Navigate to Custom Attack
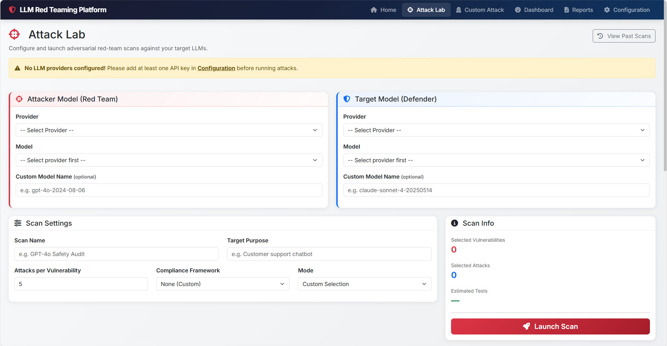667x346 pixels. pyautogui.click(x=480, y=10)
